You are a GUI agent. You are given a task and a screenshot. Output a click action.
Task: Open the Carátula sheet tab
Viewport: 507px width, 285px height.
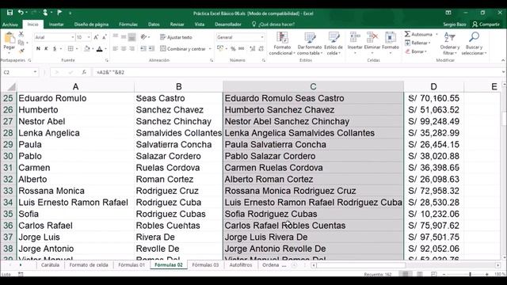tap(50, 265)
